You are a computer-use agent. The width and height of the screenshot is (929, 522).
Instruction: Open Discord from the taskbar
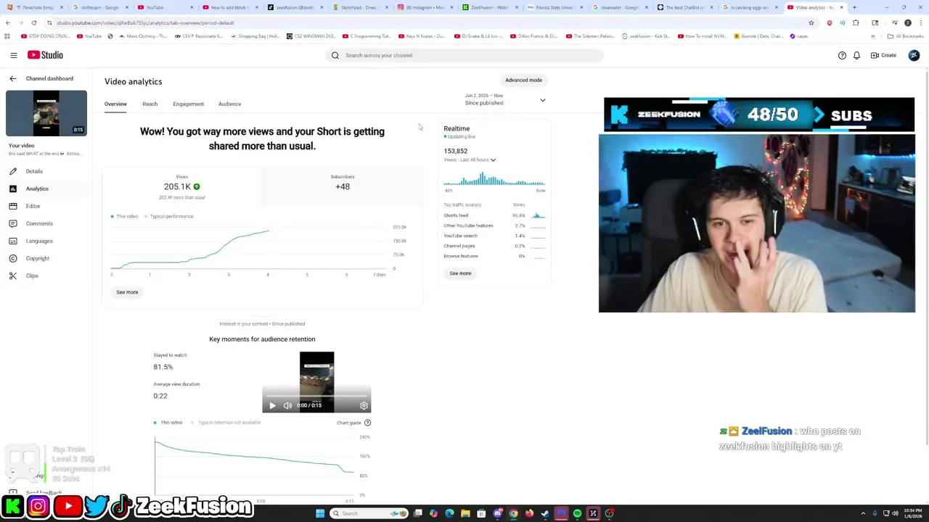click(x=497, y=513)
